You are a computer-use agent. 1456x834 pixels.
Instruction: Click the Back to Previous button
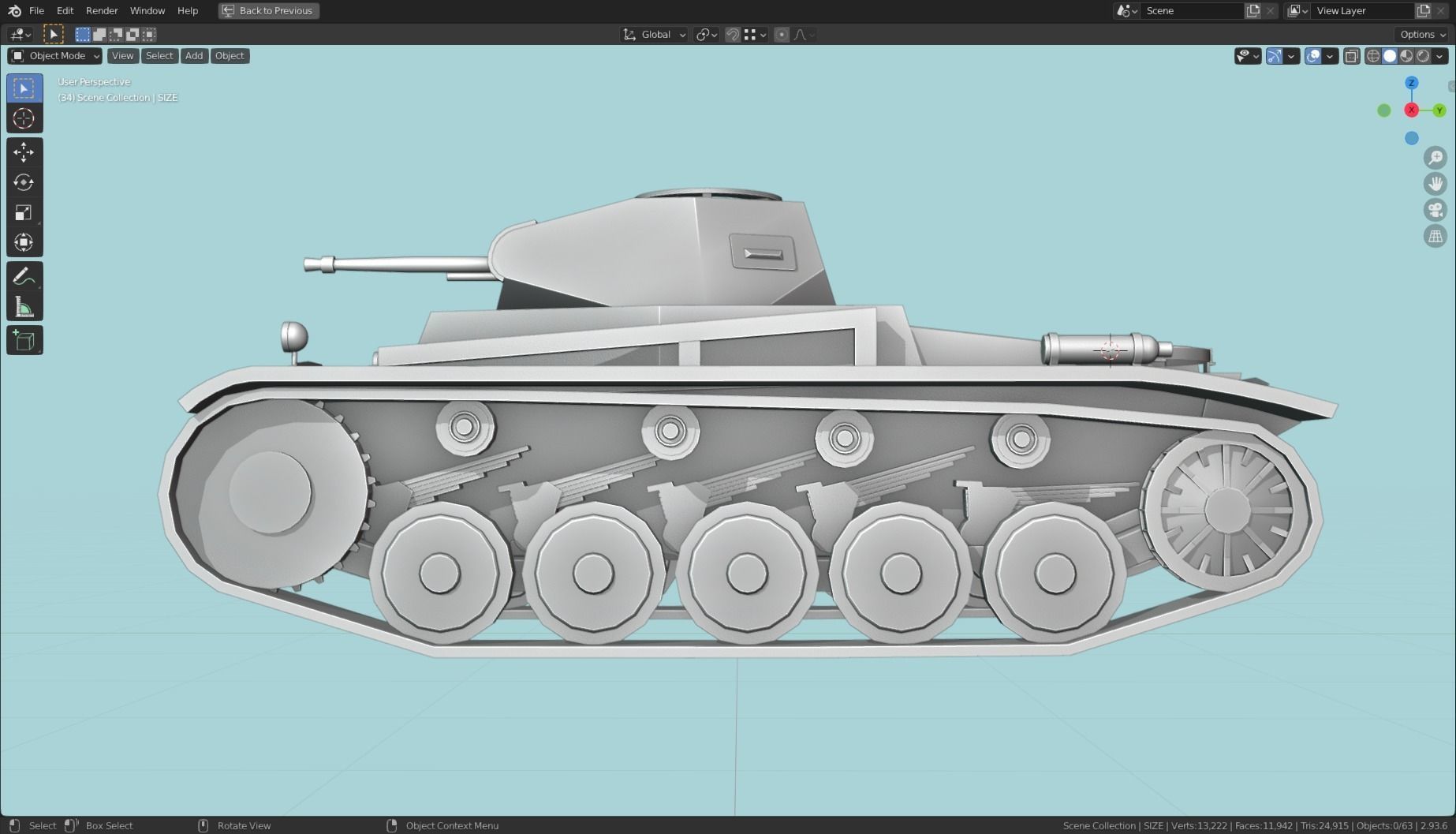click(x=269, y=10)
